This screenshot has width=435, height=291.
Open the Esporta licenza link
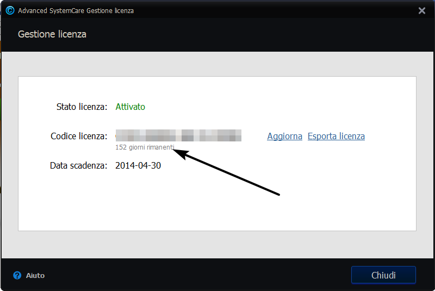tap(336, 136)
